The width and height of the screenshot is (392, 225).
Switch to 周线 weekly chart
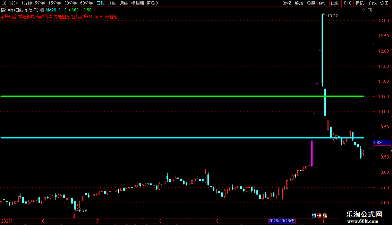(x=112, y=3)
